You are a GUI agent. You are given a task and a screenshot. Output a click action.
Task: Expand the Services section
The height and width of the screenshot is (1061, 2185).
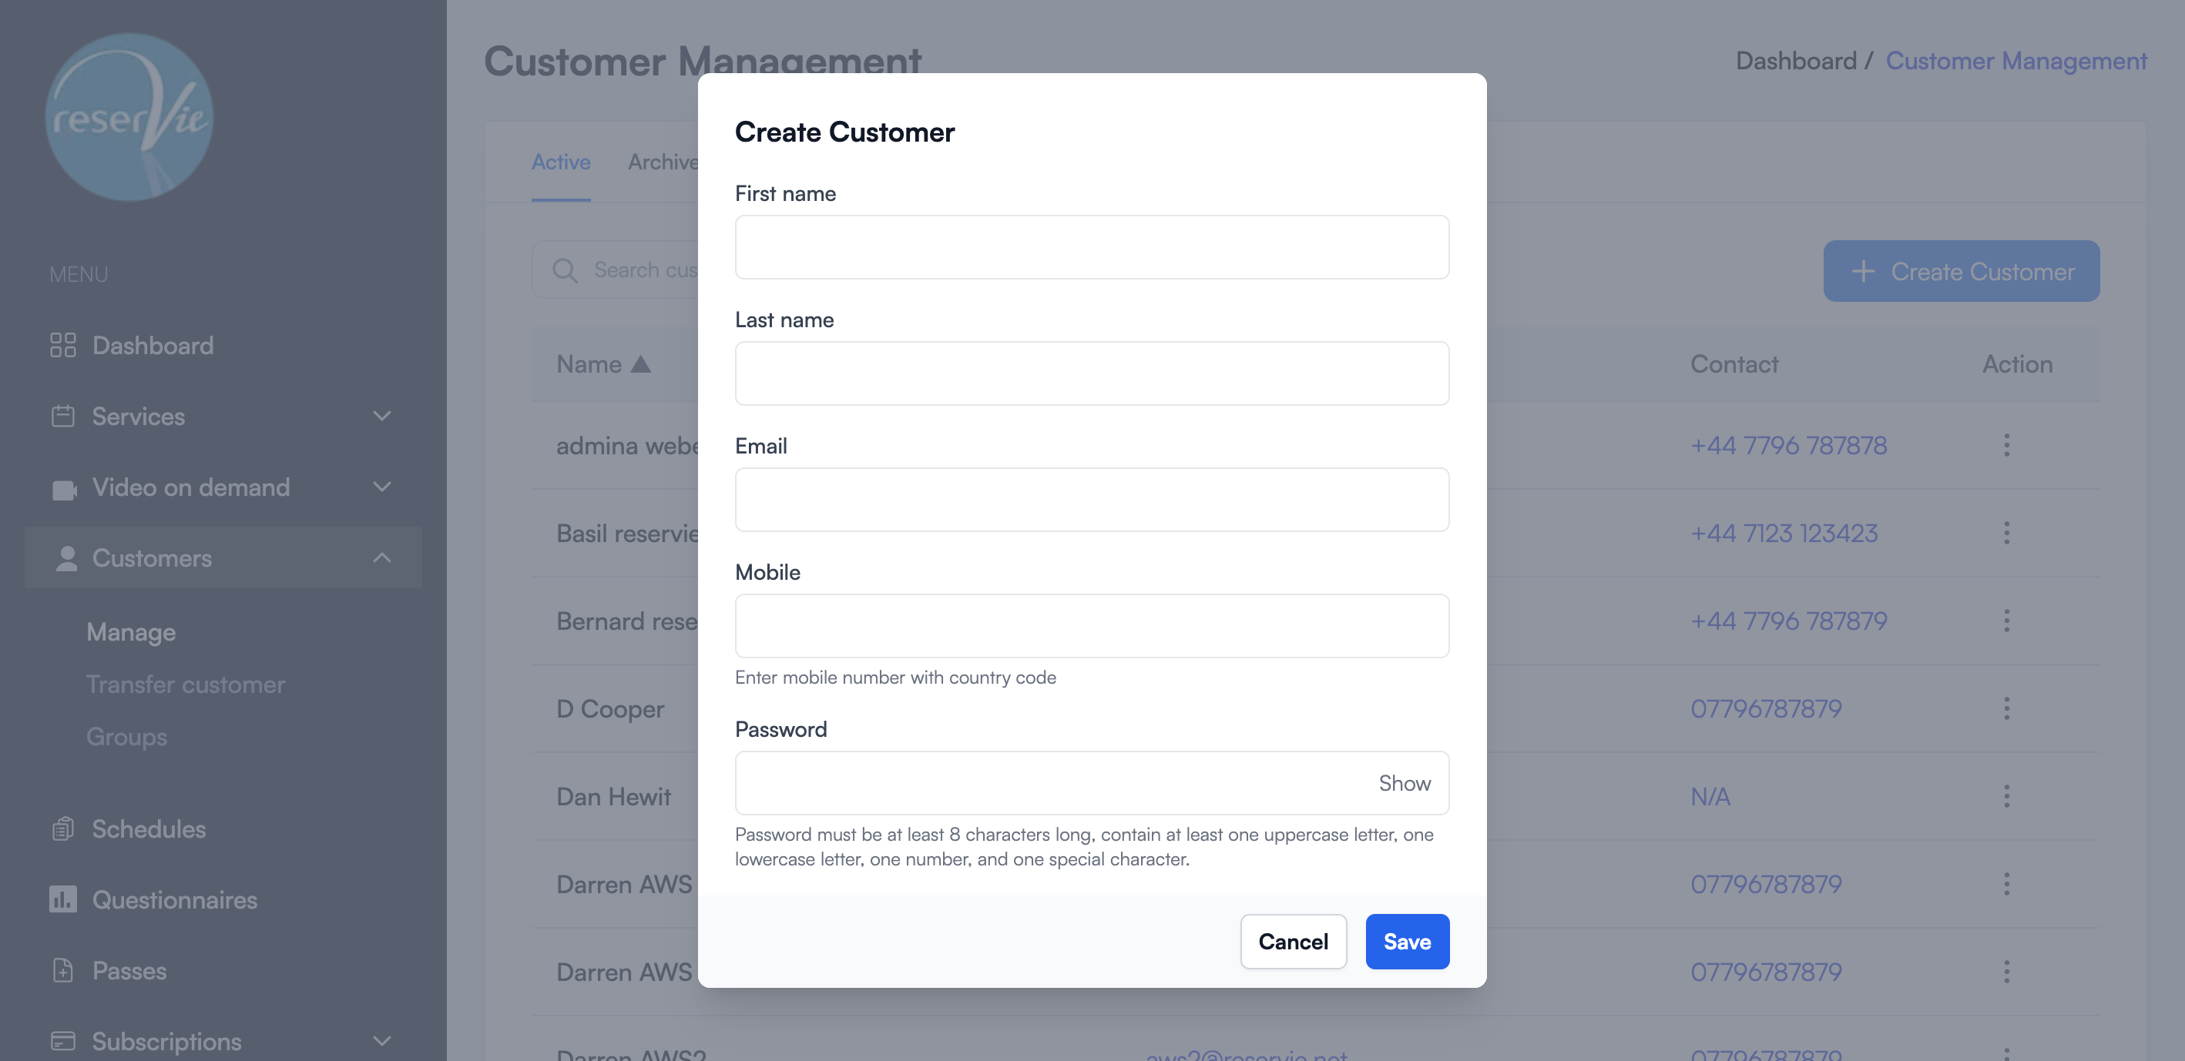pos(381,416)
